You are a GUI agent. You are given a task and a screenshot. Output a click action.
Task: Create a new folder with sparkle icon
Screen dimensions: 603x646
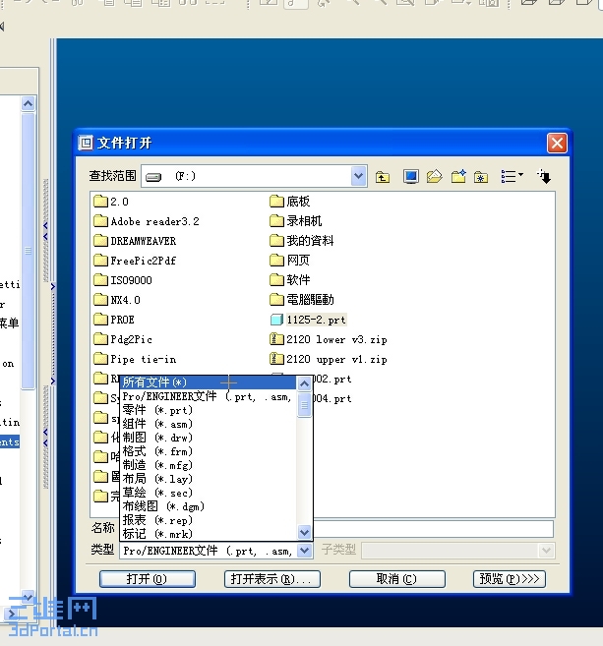click(458, 177)
